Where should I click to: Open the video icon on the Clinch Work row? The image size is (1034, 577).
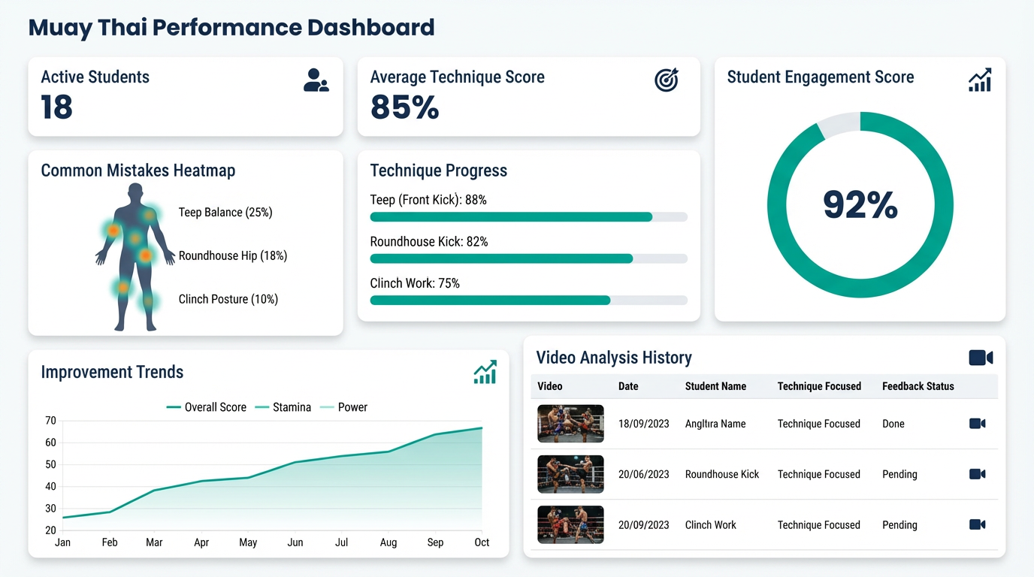click(977, 524)
